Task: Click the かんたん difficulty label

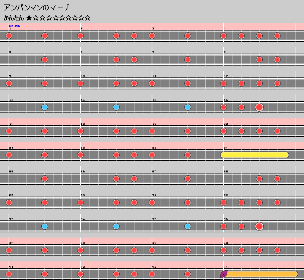Action: [13, 18]
